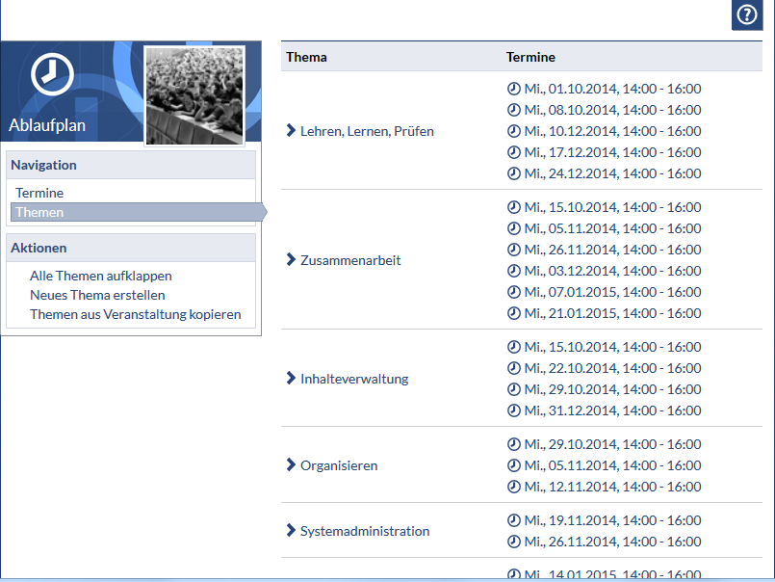775x582 pixels.
Task: Click the large Ablaufplan clock icon
Action: click(x=52, y=74)
